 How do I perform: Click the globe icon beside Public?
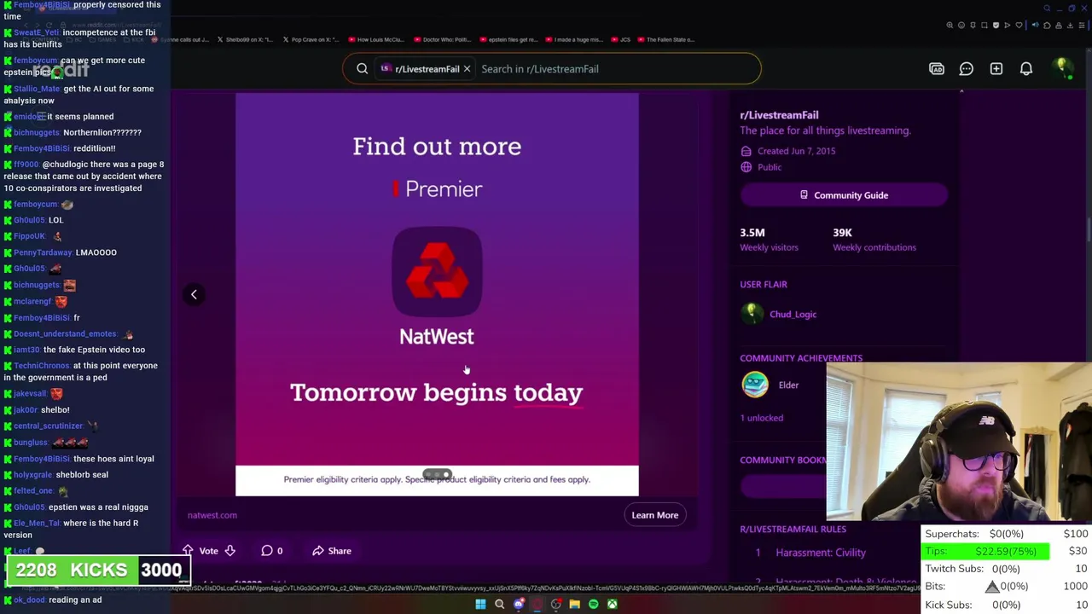pos(746,167)
